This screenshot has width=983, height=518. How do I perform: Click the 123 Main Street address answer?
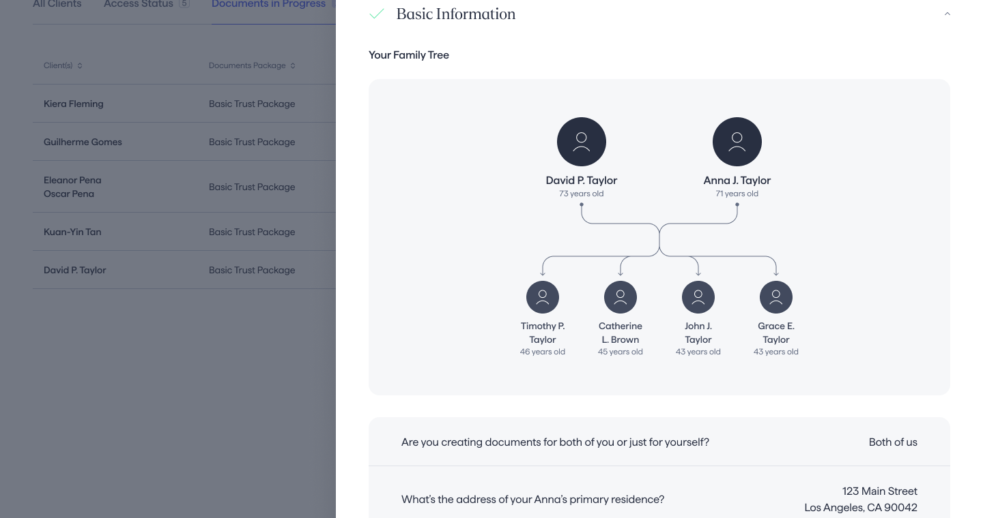pyautogui.click(x=861, y=499)
